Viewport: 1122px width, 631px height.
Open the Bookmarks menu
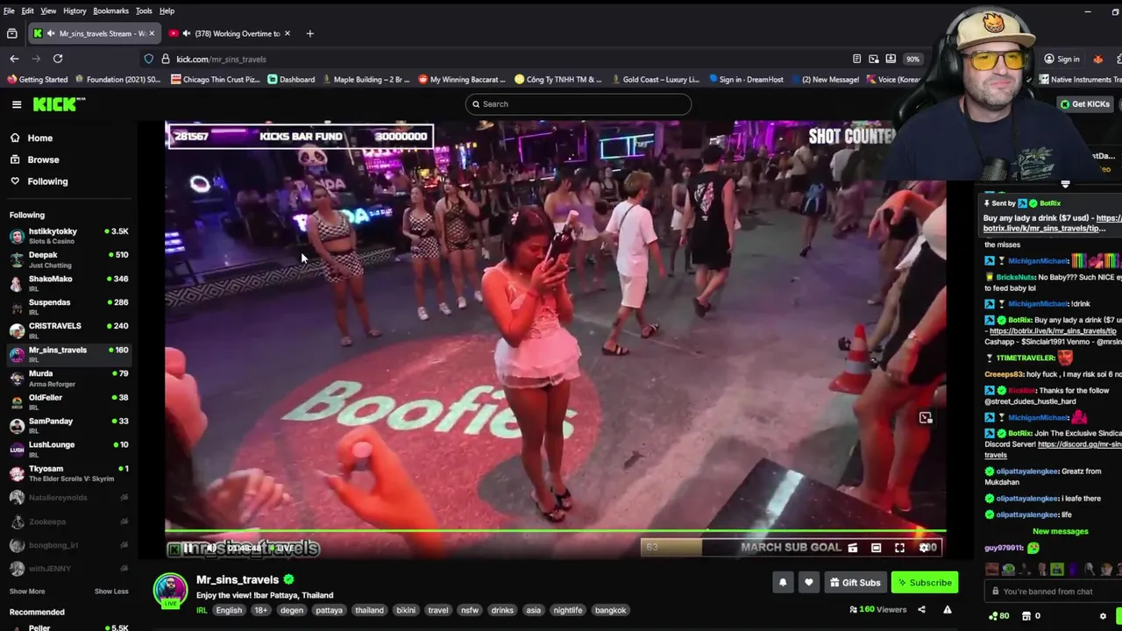(110, 11)
